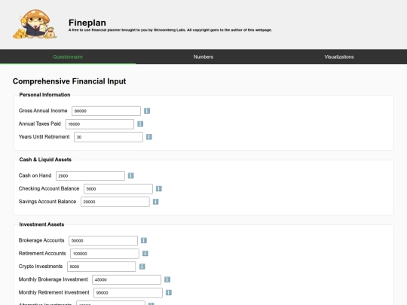Click info icon for Monthly Brokerage Investment

(x=167, y=279)
